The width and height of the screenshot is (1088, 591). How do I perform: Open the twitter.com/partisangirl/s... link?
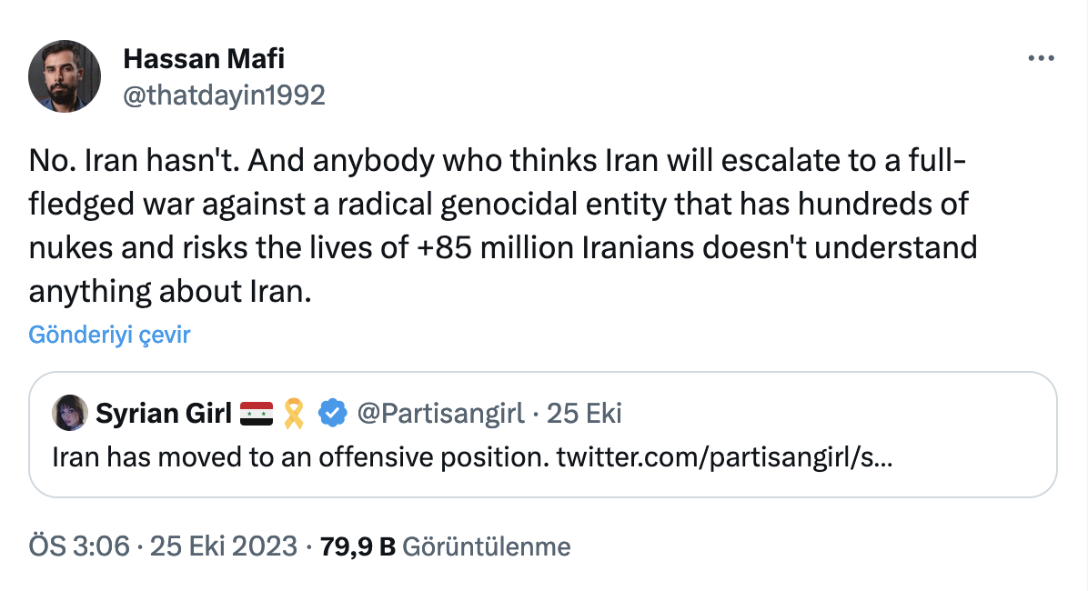pyautogui.click(x=724, y=456)
